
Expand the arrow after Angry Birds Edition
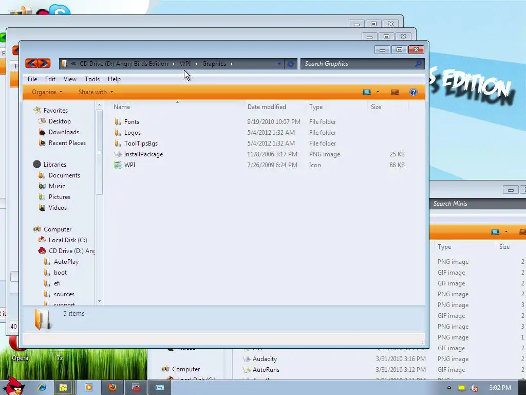pos(174,64)
